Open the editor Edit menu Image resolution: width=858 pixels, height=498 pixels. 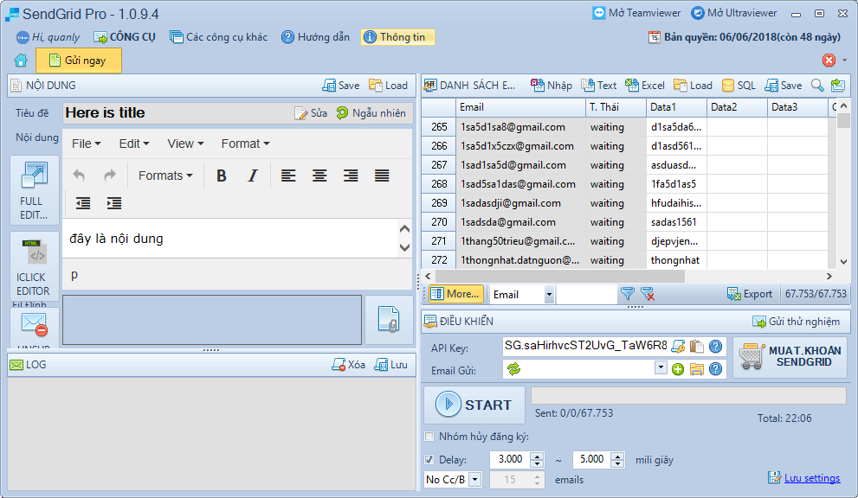click(x=134, y=144)
